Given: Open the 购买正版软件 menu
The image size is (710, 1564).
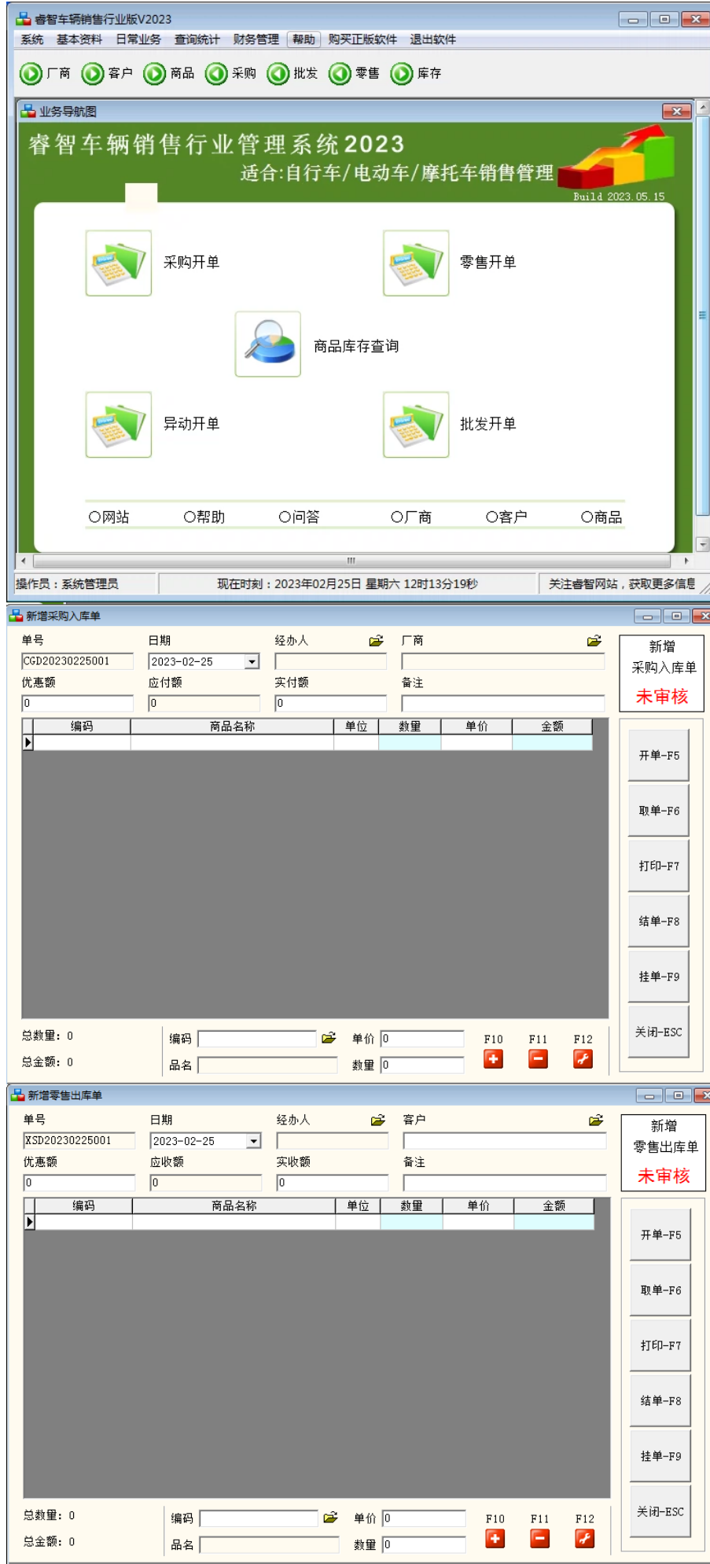Looking at the screenshot, I should click(362, 39).
